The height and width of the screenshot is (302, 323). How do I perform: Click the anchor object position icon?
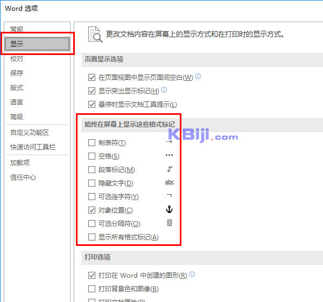tap(170, 209)
